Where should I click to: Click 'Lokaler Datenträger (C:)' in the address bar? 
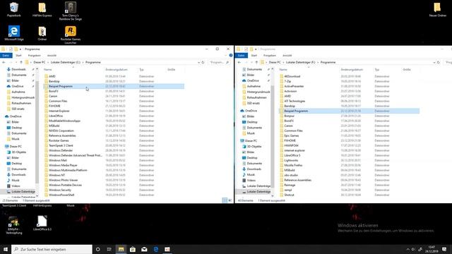pyautogui.click(x=66, y=62)
